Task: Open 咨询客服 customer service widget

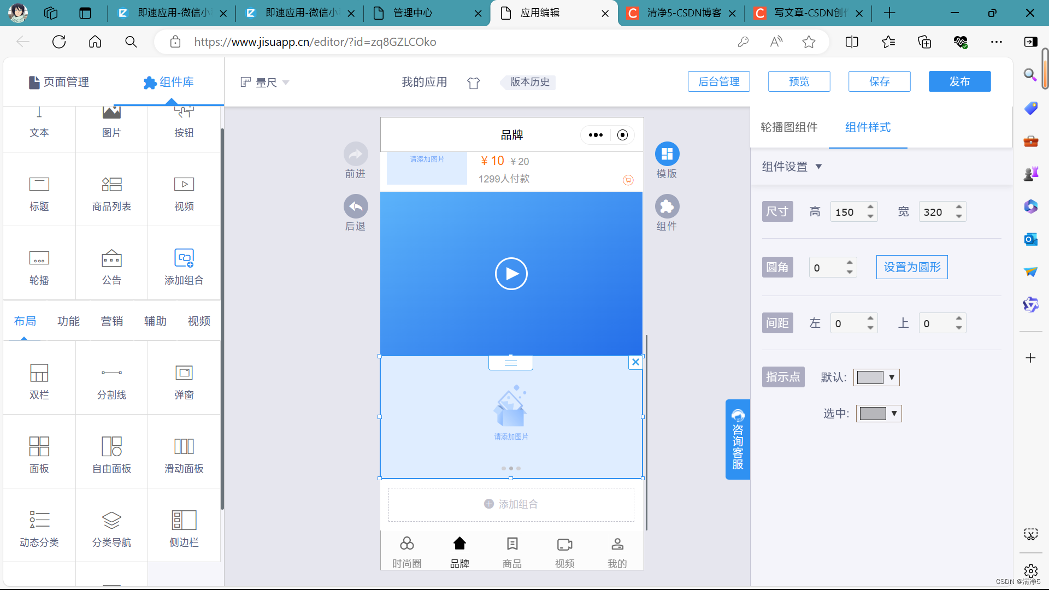Action: click(x=738, y=440)
